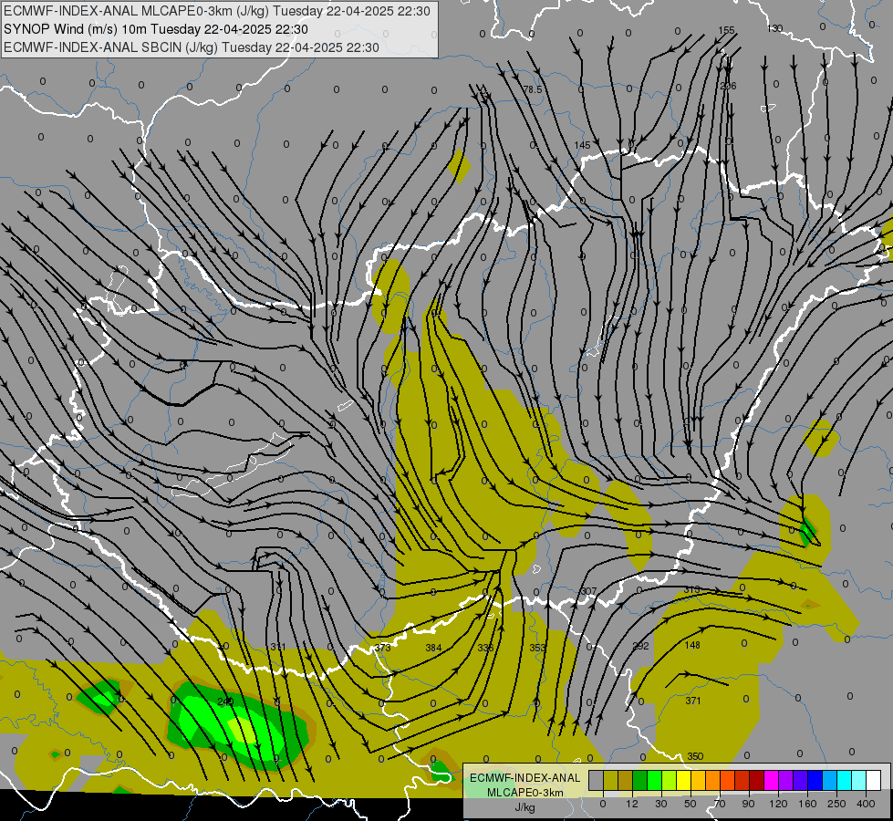Click the dark green legend swatch
Screen dimensions: 893x821
(x=640, y=780)
